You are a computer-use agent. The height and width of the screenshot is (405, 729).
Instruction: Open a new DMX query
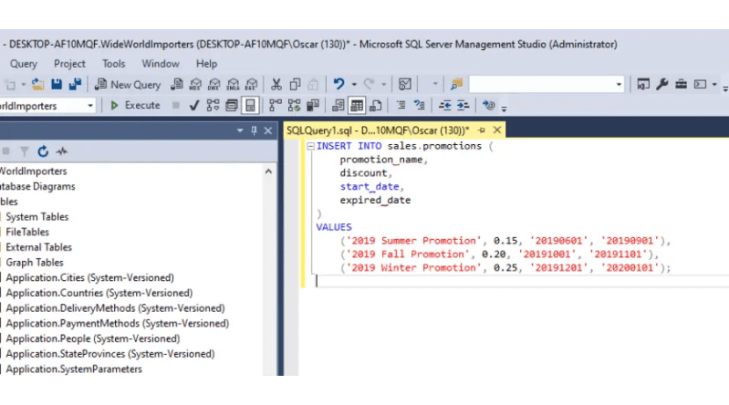pos(213,85)
